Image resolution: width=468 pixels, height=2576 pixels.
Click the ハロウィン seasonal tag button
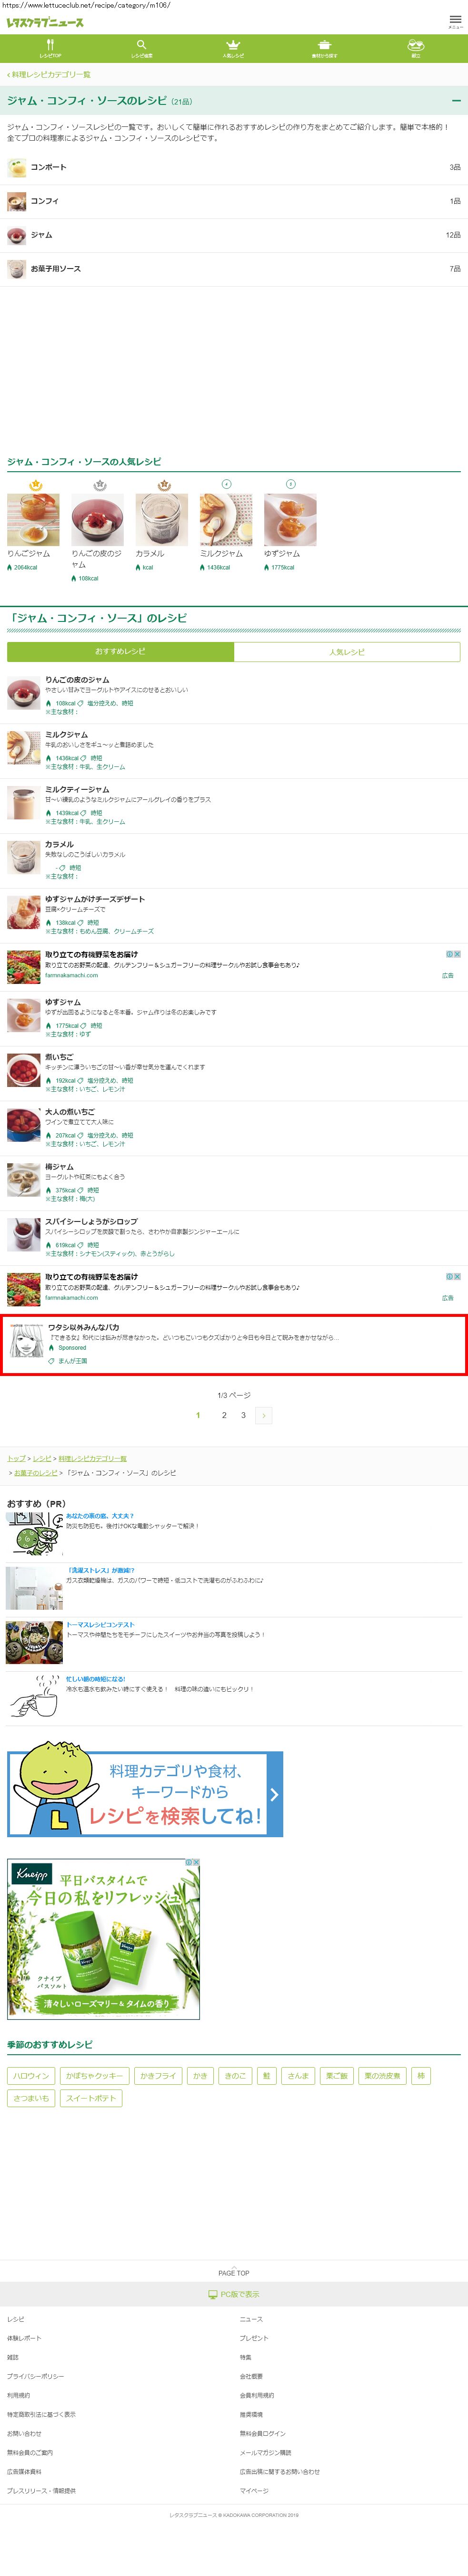click(x=31, y=2076)
